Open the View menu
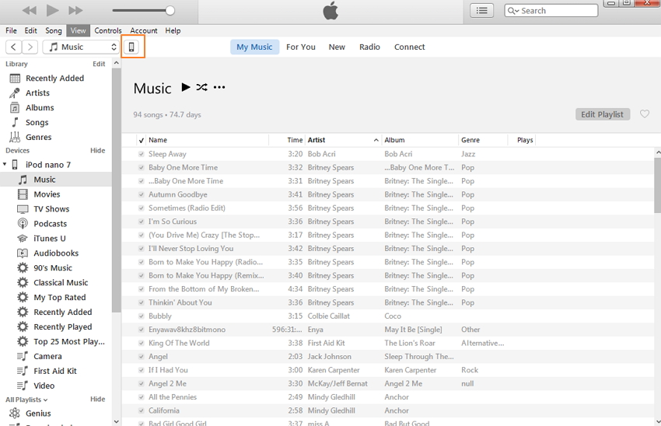The image size is (661, 426). 78,30
